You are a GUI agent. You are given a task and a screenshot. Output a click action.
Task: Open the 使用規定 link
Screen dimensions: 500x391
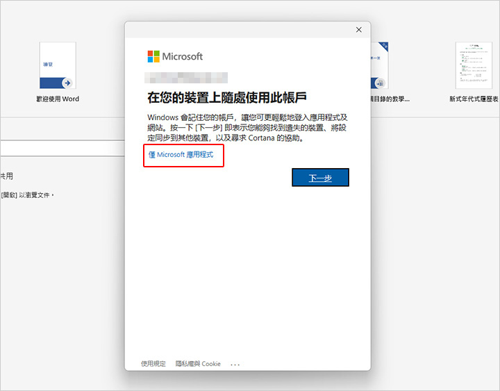click(x=153, y=364)
